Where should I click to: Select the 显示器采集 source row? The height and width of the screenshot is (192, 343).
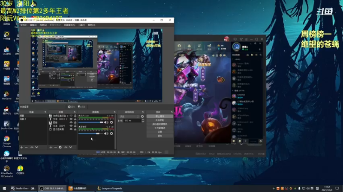[63, 129]
